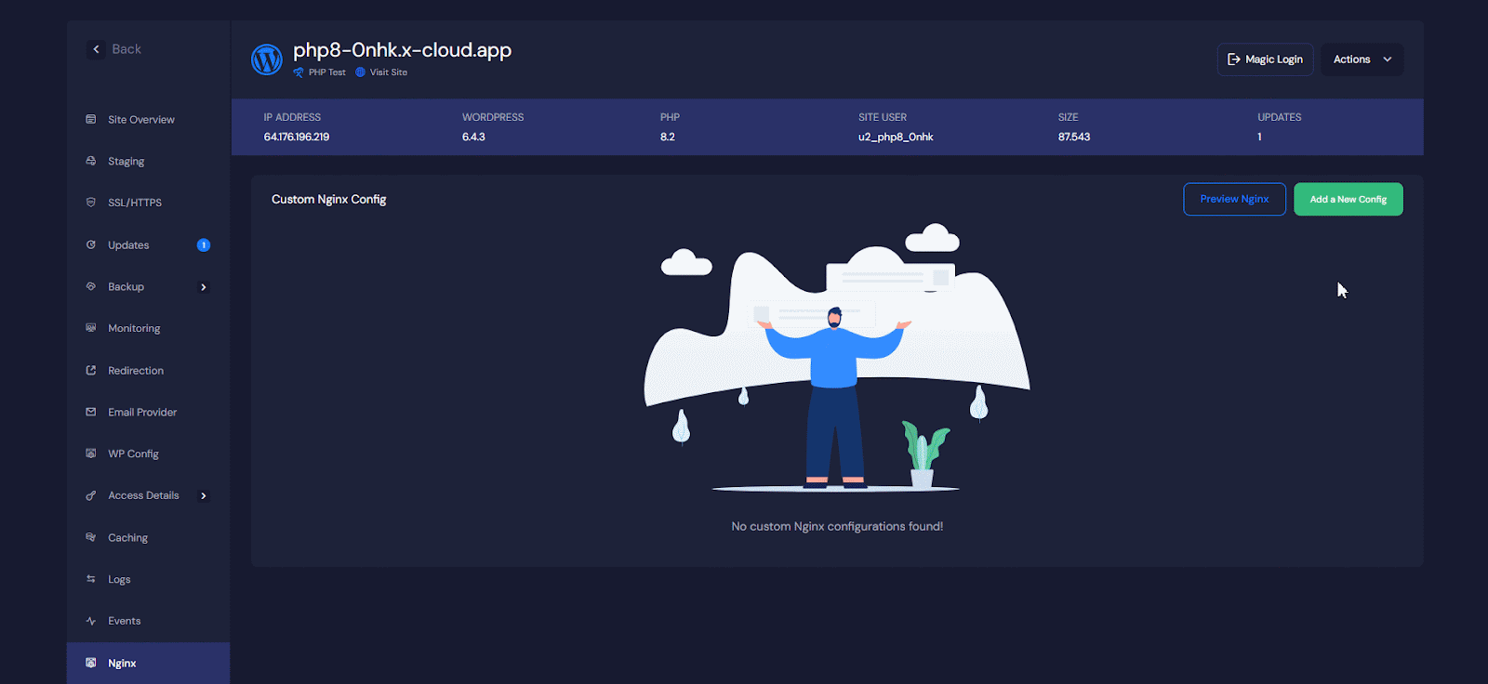This screenshot has width=1488, height=684.
Task: Click the Nginx sidebar icon
Action: click(91, 663)
